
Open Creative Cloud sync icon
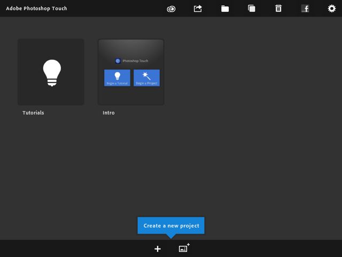171,9
